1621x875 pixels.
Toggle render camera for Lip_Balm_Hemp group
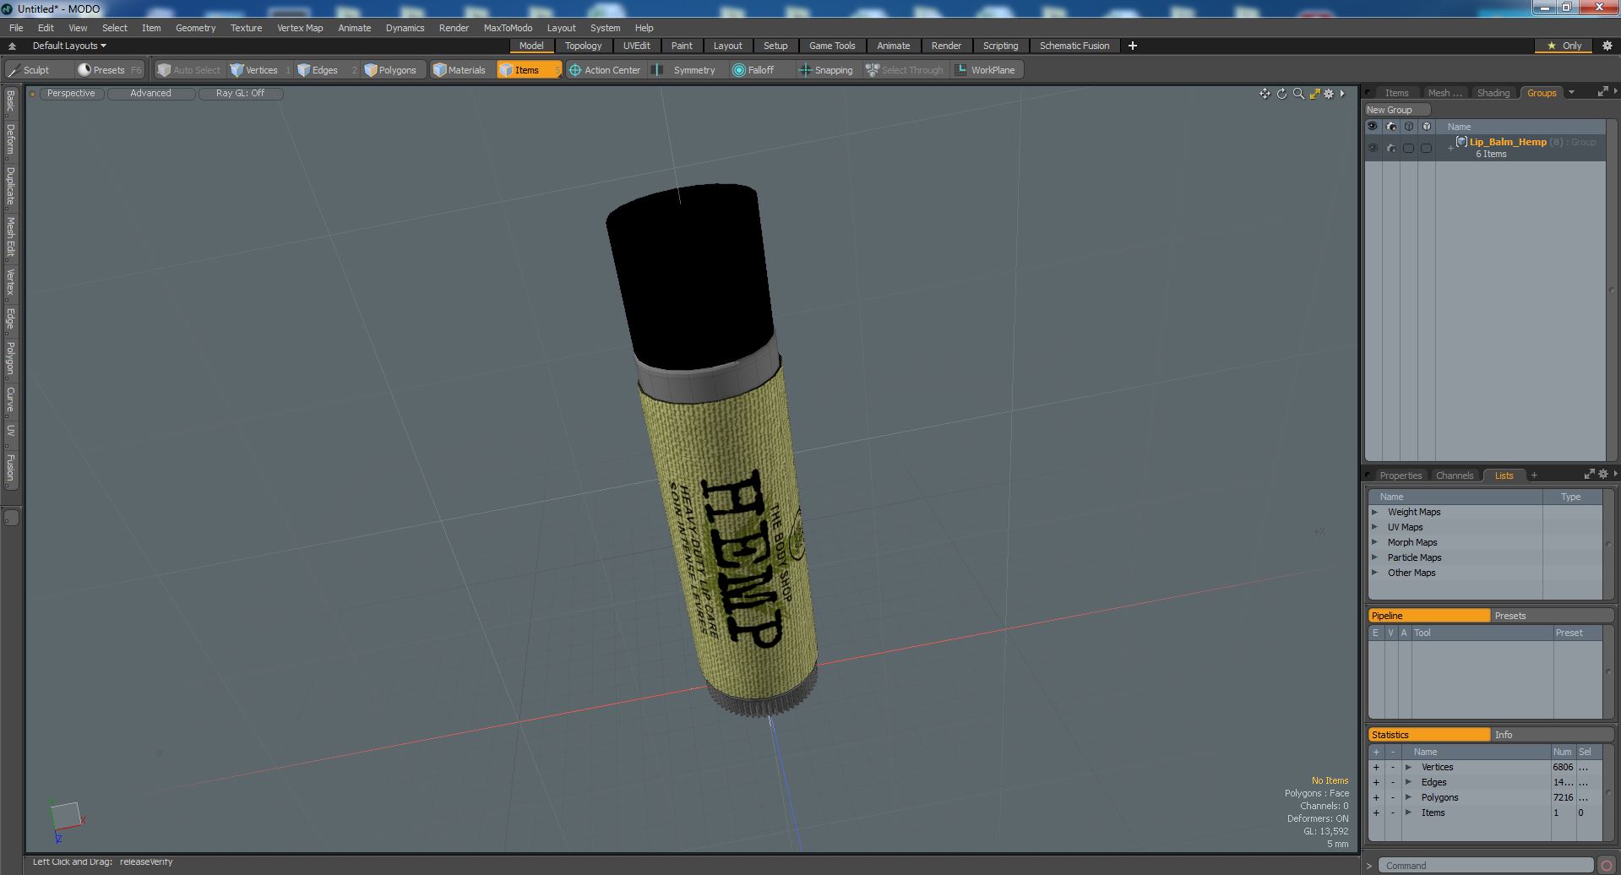coord(1391,148)
